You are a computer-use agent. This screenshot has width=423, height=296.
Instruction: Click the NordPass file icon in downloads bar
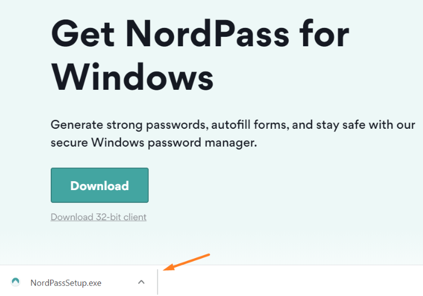coord(16,282)
